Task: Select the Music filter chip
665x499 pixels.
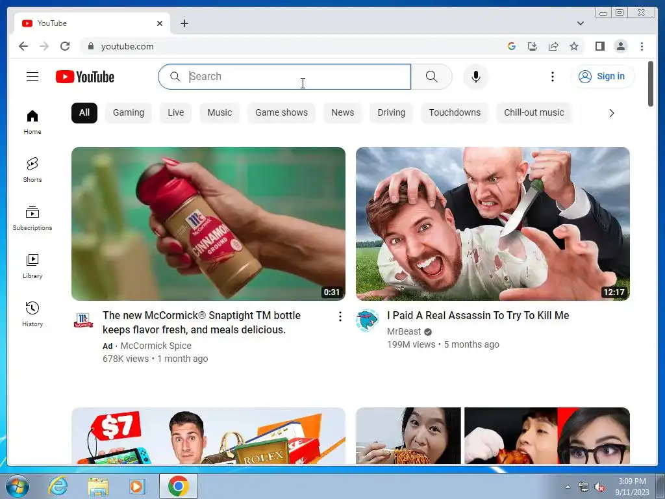Action: tap(220, 113)
